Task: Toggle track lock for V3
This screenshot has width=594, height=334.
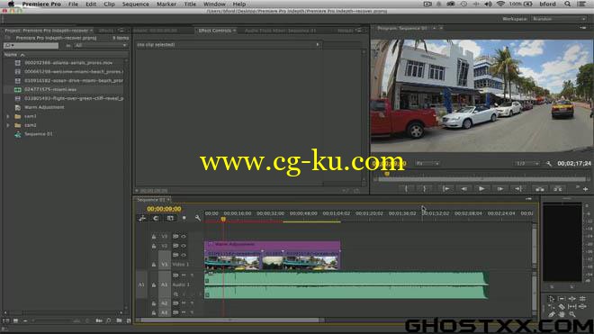Action: click(x=154, y=236)
